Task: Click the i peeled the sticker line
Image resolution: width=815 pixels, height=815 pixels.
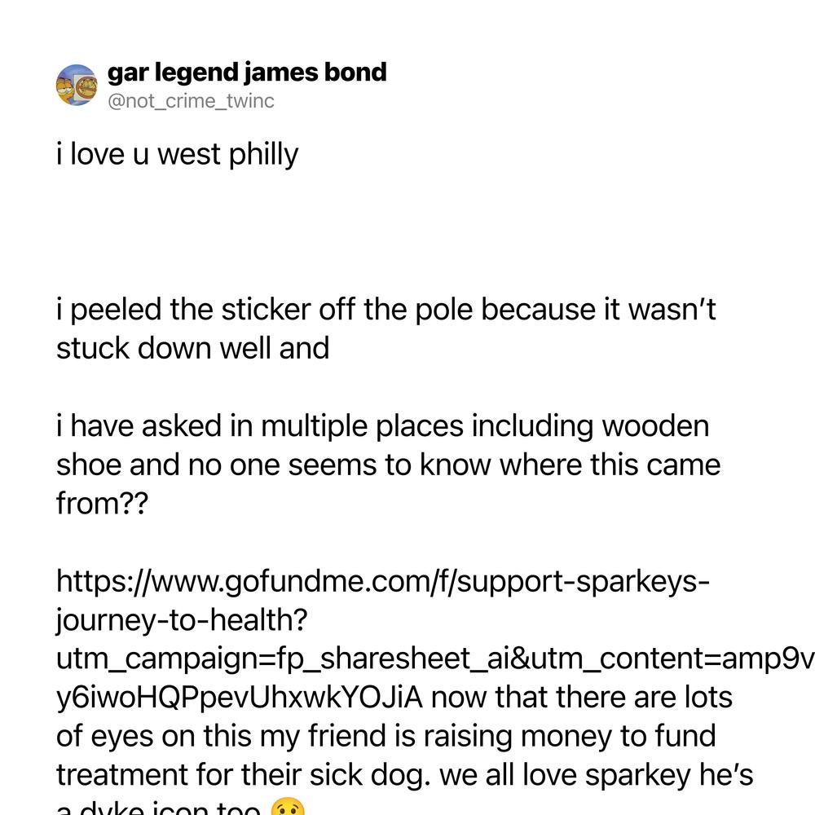Action: 386,310
